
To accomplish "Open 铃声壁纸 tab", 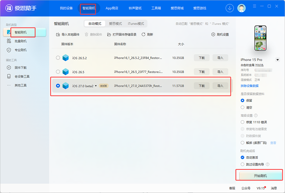I will click(x=135, y=8).
